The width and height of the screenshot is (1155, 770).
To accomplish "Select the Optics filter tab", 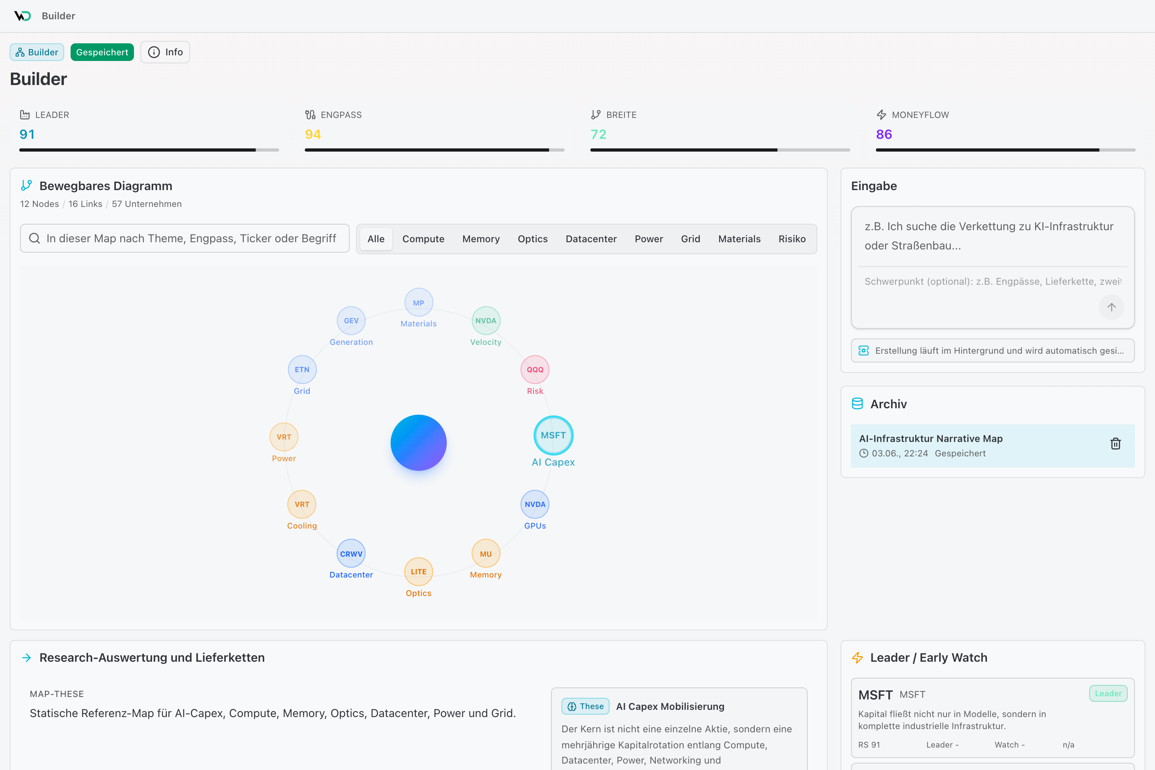I will click(x=532, y=239).
